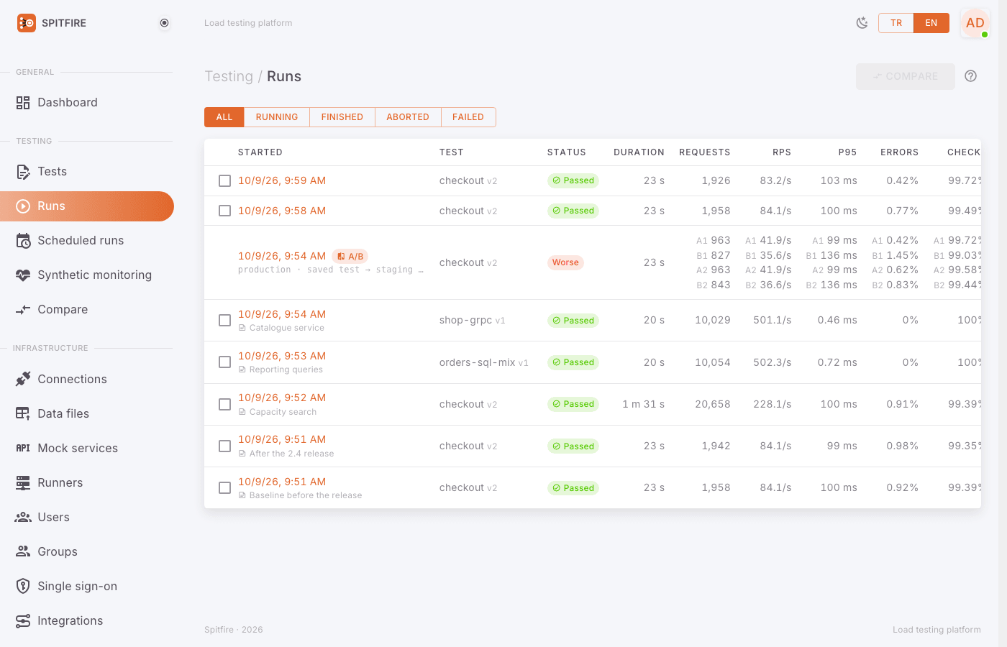Open the 10/9/26, 9:58 AM run link
The width and height of the screenshot is (1007, 647).
[282, 211]
